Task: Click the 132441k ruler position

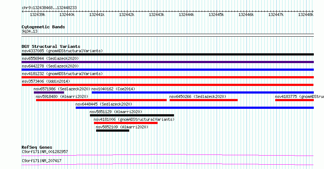Action: tap(97, 15)
